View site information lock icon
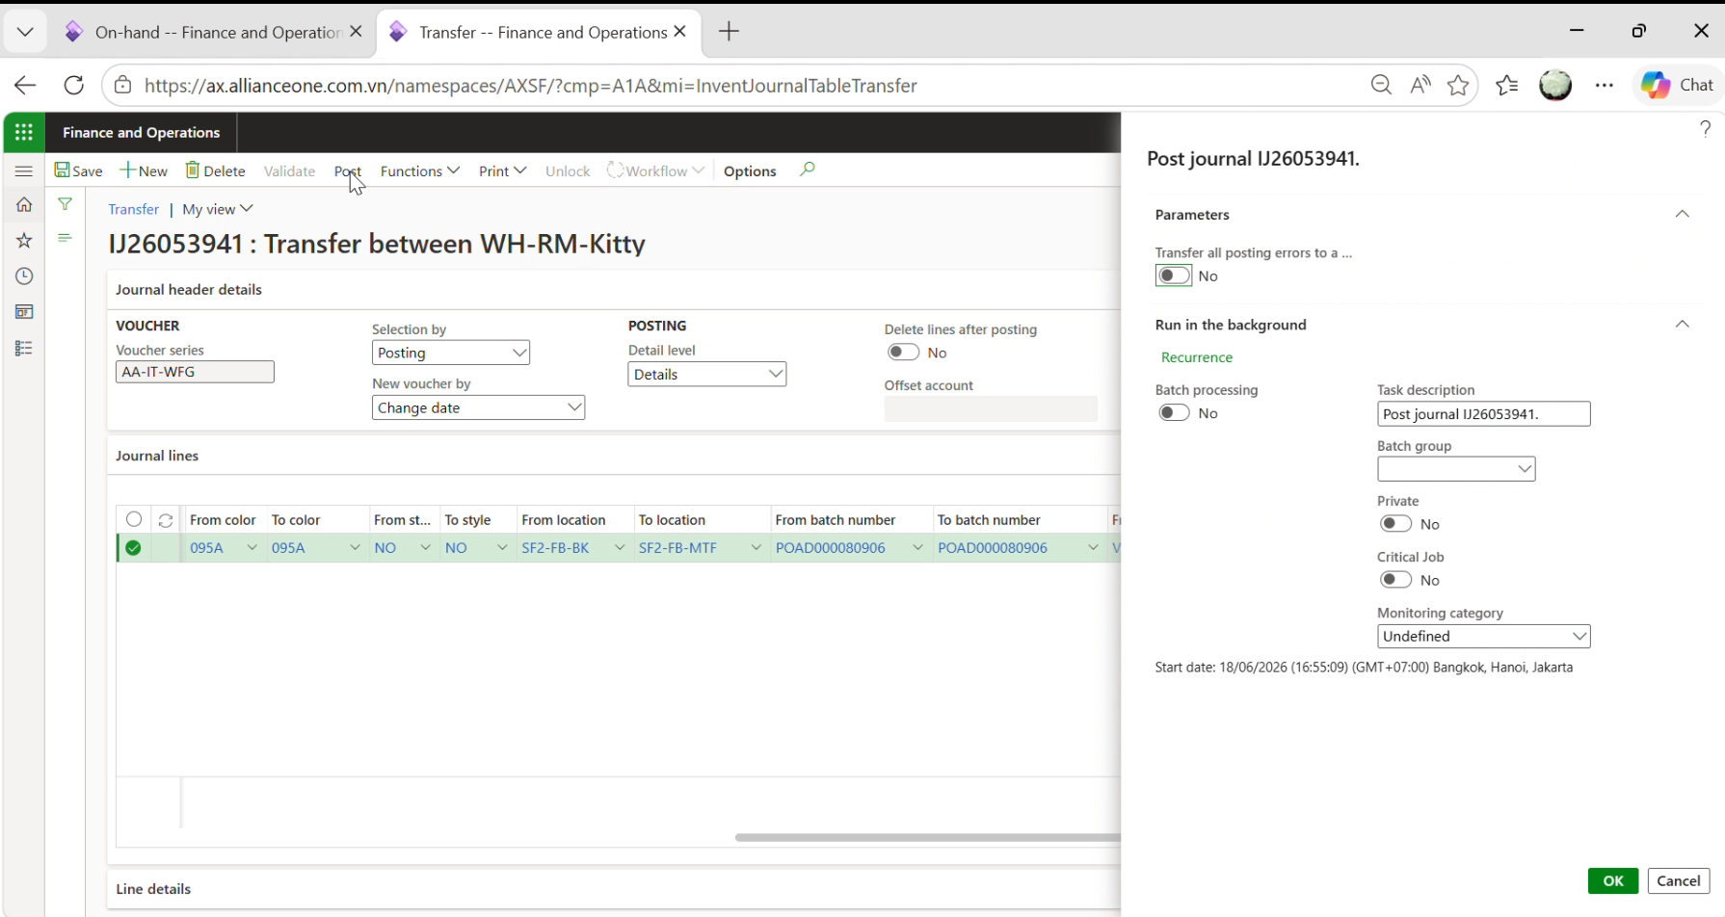The height and width of the screenshot is (917, 1725). 123,85
